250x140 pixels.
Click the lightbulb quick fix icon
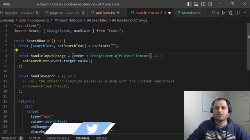(x=16, y=51)
